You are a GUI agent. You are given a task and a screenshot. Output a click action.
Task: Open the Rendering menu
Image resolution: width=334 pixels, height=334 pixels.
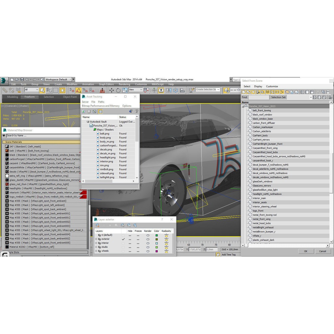tap(124, 84)
